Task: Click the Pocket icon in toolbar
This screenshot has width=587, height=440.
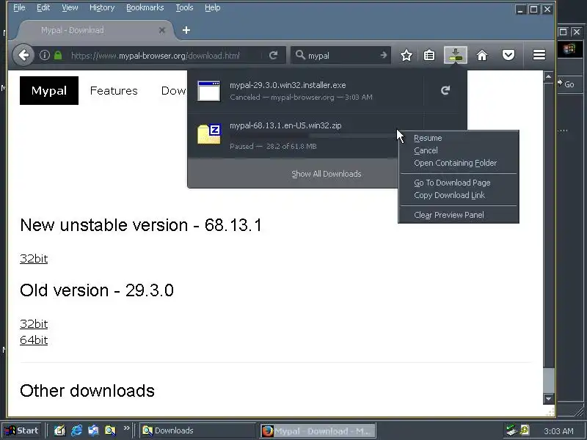Action: (508, 56)
